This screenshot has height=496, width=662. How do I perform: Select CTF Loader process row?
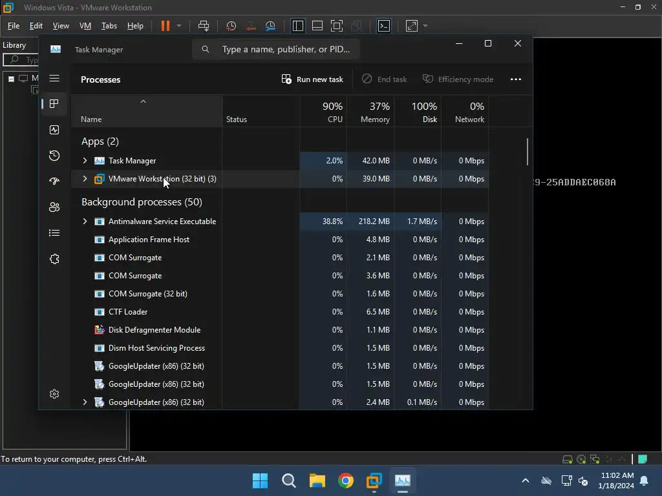[280, 312]
